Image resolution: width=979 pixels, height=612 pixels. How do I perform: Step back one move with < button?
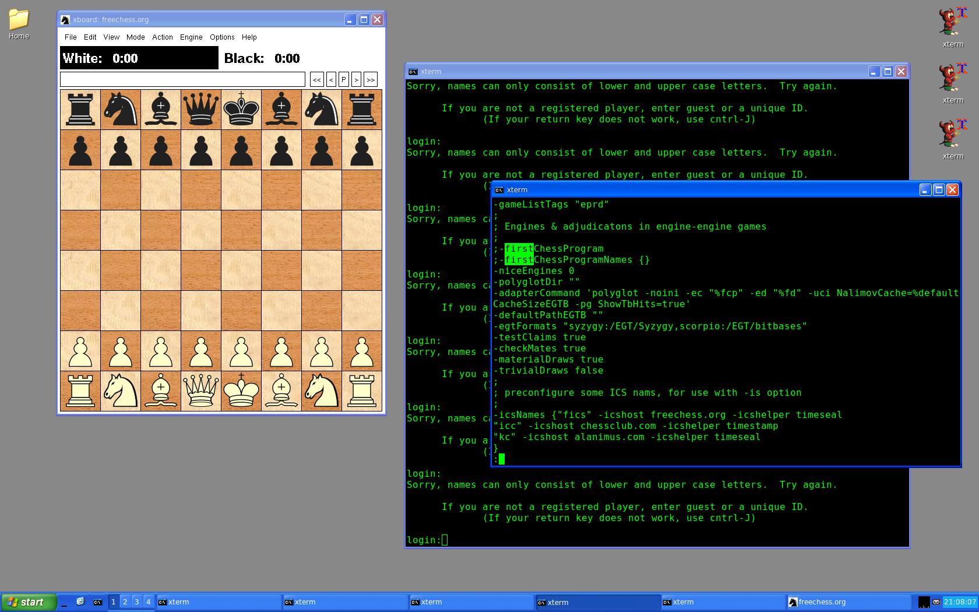(331, 79)
